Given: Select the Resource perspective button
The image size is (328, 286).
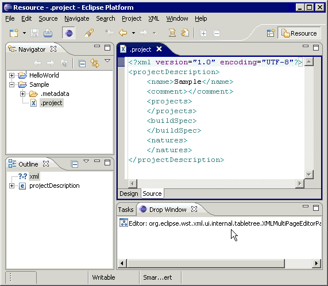Looking at the screenshot, I should point(299,33).
